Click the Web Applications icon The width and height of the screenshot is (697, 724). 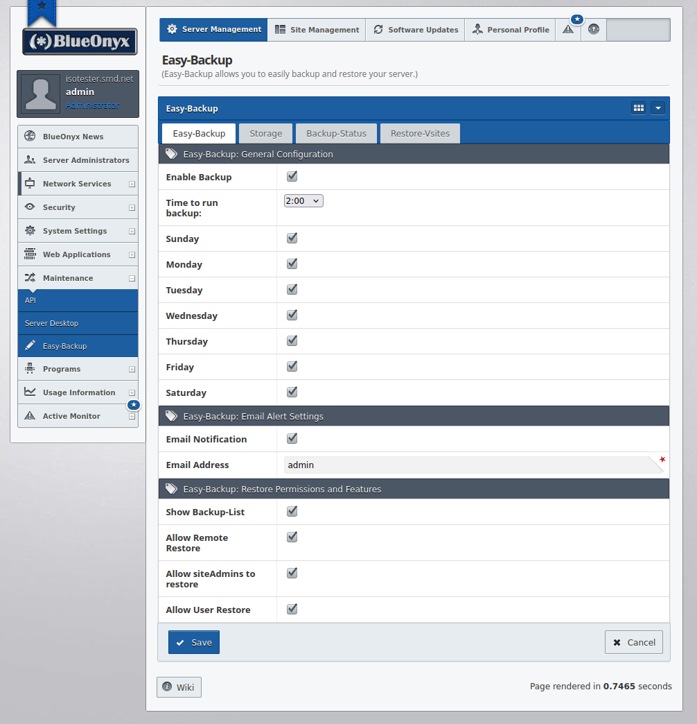coord(30,254)
